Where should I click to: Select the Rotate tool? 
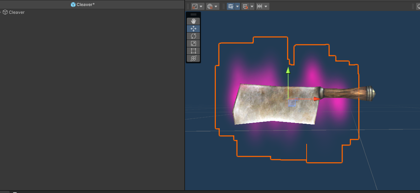[194, 36]
